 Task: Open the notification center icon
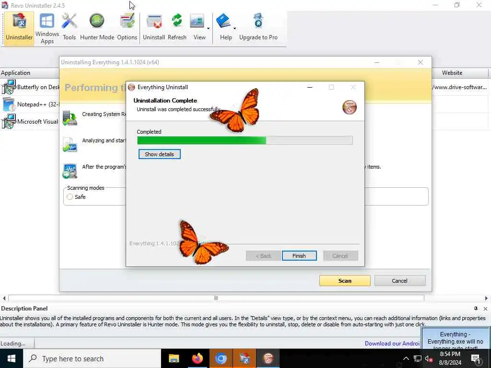click(476, 358)
